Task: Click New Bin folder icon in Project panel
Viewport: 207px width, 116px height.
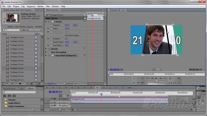Action: [20, 84]
